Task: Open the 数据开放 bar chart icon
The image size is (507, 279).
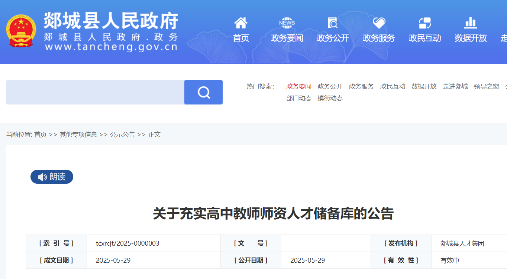Action: pos(471,23)
